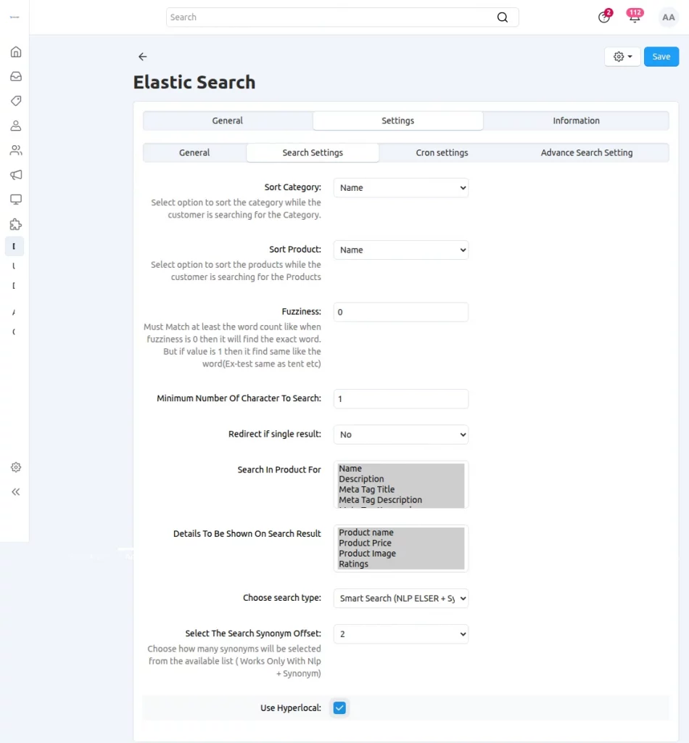This screenshot has width=689, height=743.
Task: Switch to the top-level General tab
Action: 227,121
